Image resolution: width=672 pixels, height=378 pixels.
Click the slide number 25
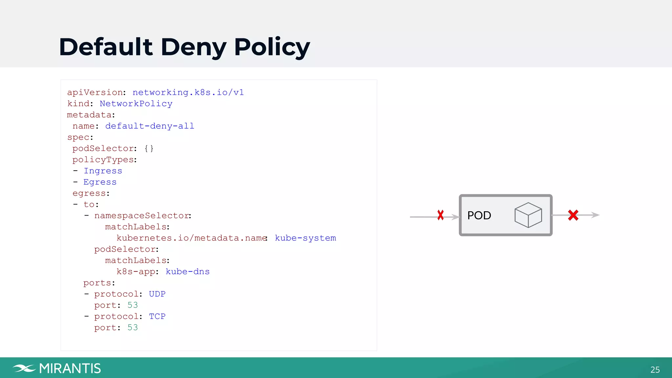click(655, 370)
